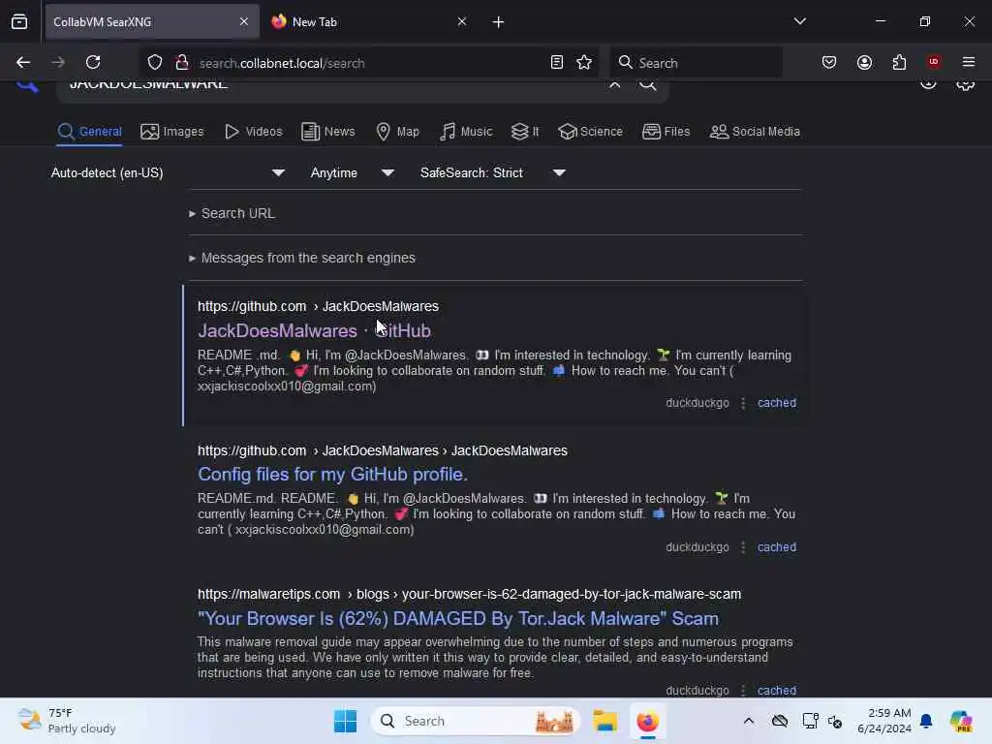Select the General search category
992x744 pixels.
[89, 132]
